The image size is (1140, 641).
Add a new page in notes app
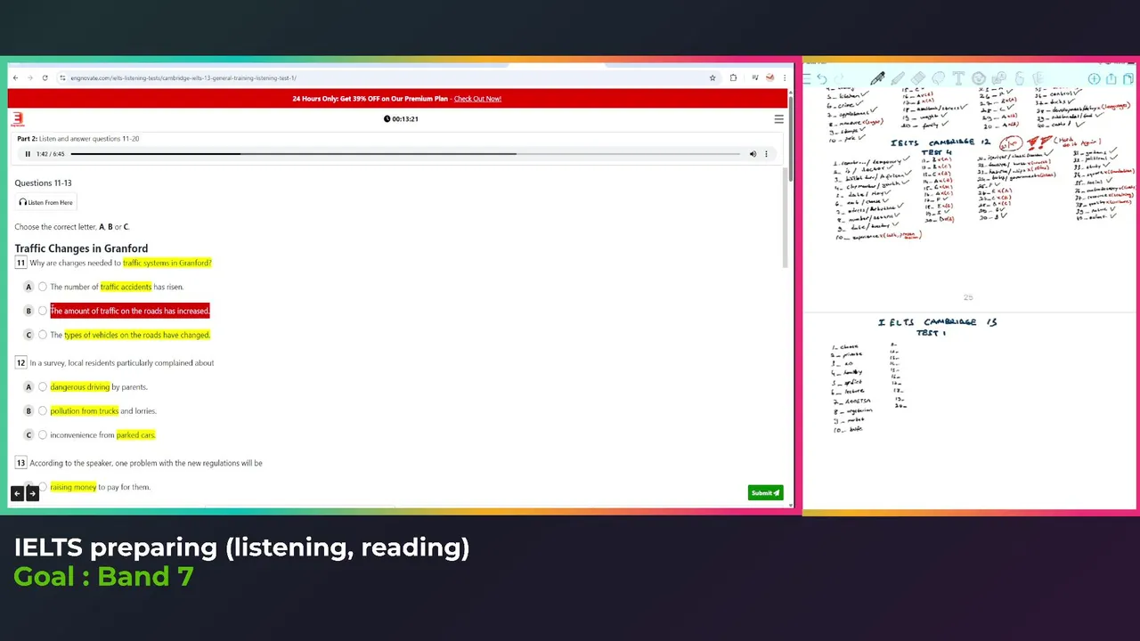point(1095,78)
